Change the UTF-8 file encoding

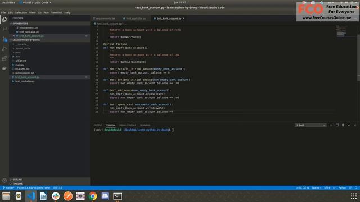327,188
